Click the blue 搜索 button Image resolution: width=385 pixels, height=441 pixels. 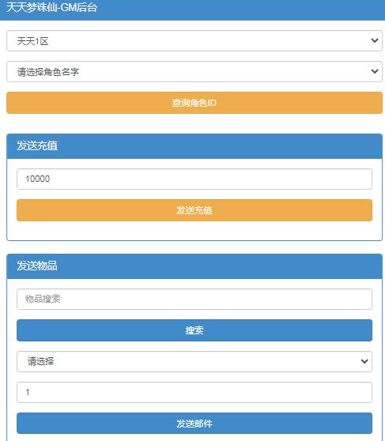194,330
